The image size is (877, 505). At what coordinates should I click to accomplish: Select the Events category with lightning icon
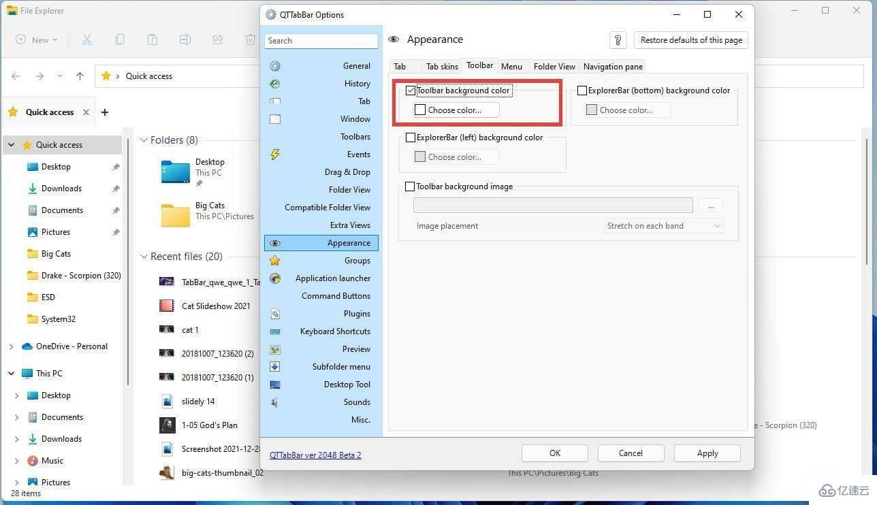pos(321,154)
